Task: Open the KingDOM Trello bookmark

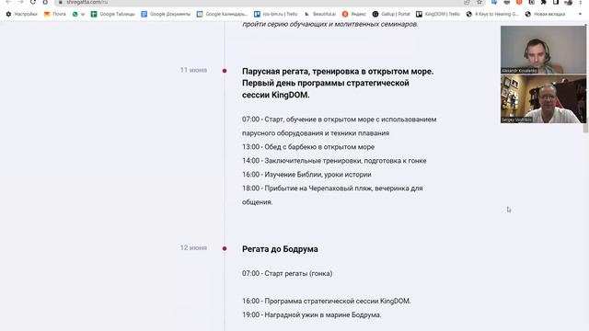Action: click(x=438, y=14)
